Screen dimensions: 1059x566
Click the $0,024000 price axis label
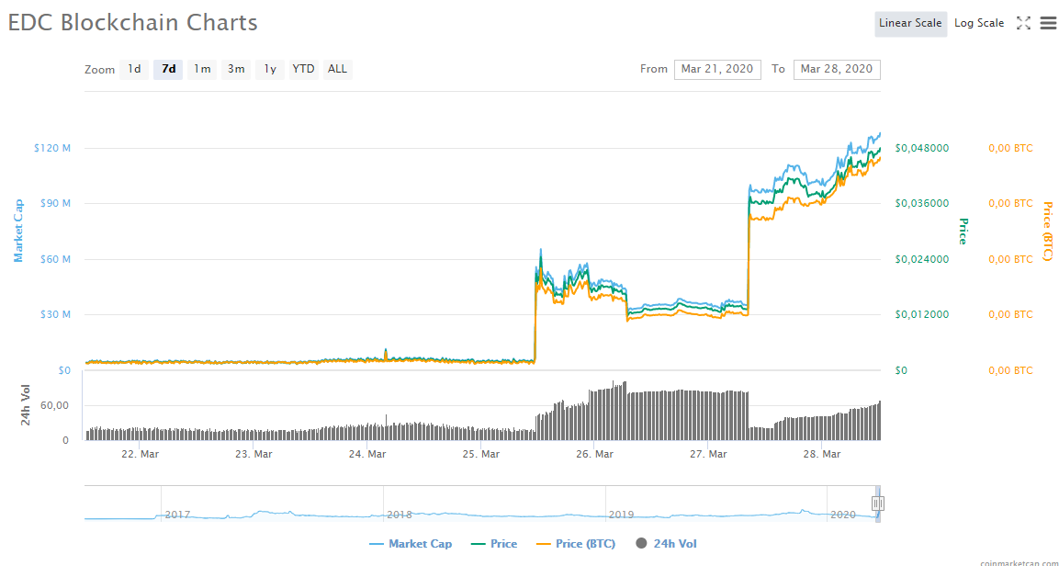(x=921, y=259)
